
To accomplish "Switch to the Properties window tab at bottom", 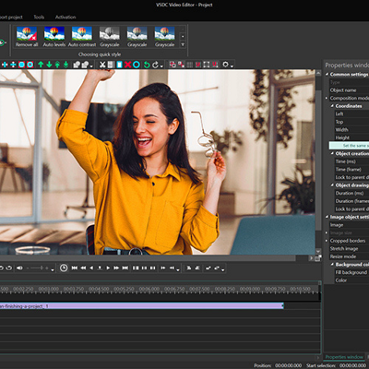I will pyautogui.click(x=344, y=357).
